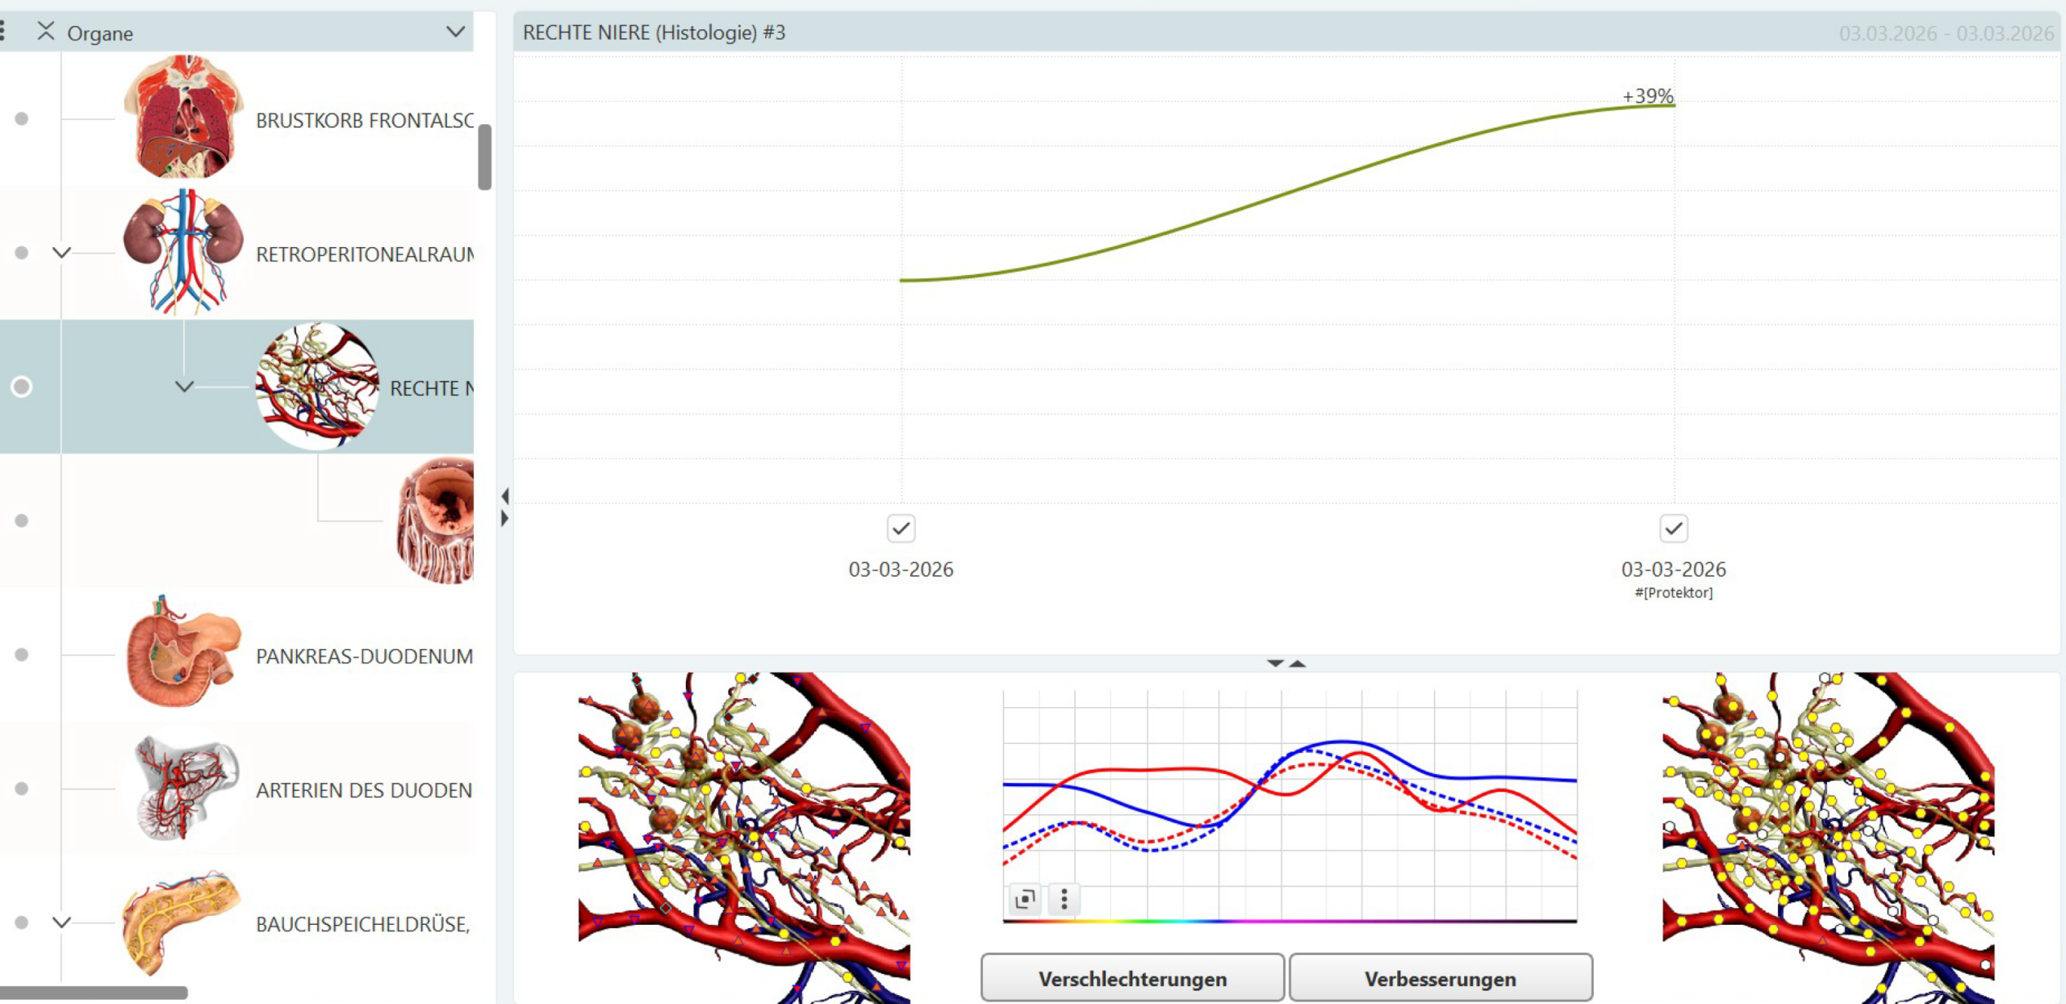Collapse sidebar with left-pointing splitter arrow
This screenshot has height=1004, width=2066.
point(505,496)
